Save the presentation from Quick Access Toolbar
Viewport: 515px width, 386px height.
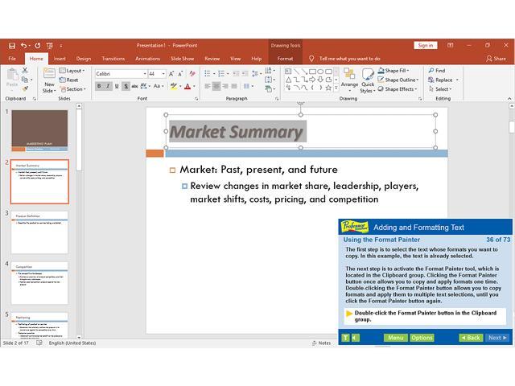point(12,45)
